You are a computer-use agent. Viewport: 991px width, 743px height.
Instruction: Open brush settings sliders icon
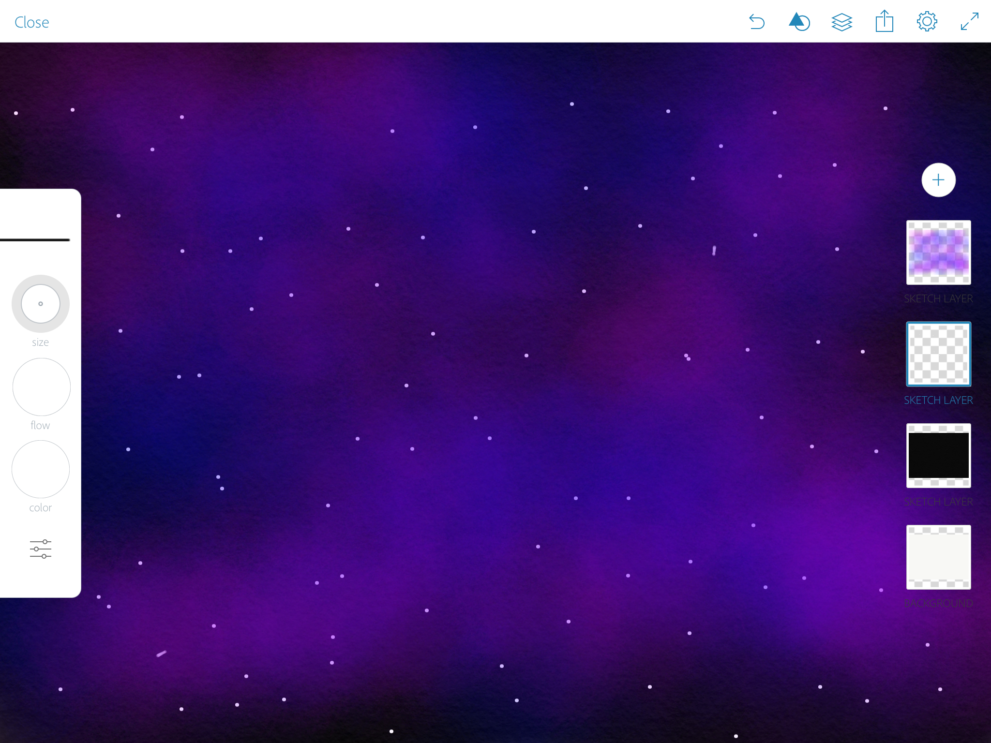[41, 549]
